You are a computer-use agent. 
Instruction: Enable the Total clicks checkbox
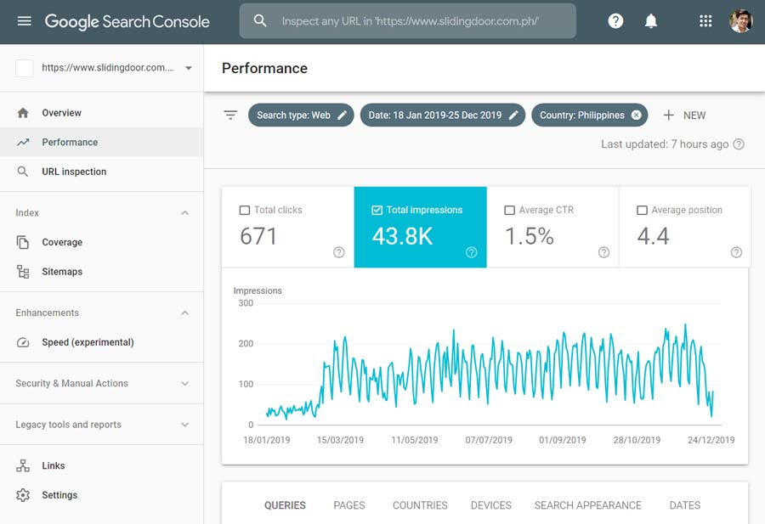pos(245,210)
